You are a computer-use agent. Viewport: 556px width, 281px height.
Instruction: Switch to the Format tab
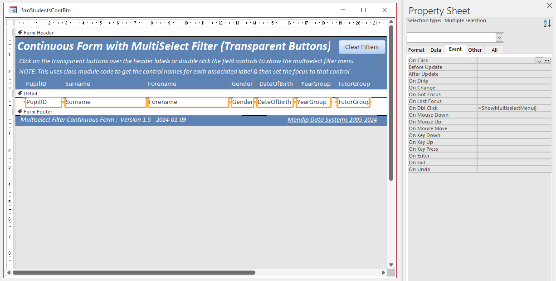coord(416,50)
